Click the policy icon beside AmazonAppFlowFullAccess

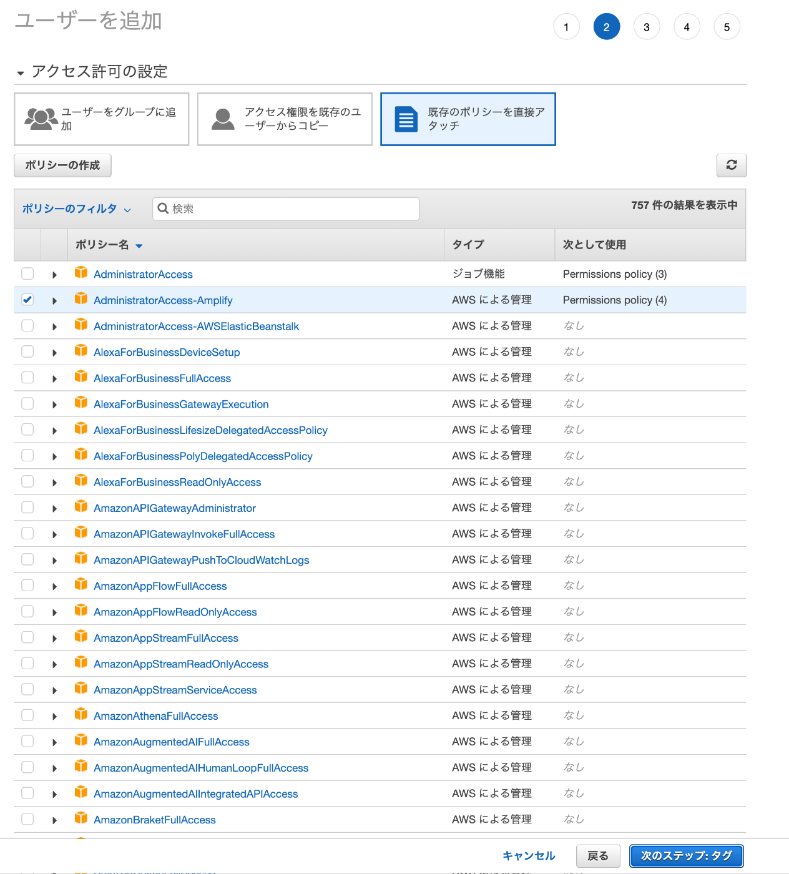(81, 585)
